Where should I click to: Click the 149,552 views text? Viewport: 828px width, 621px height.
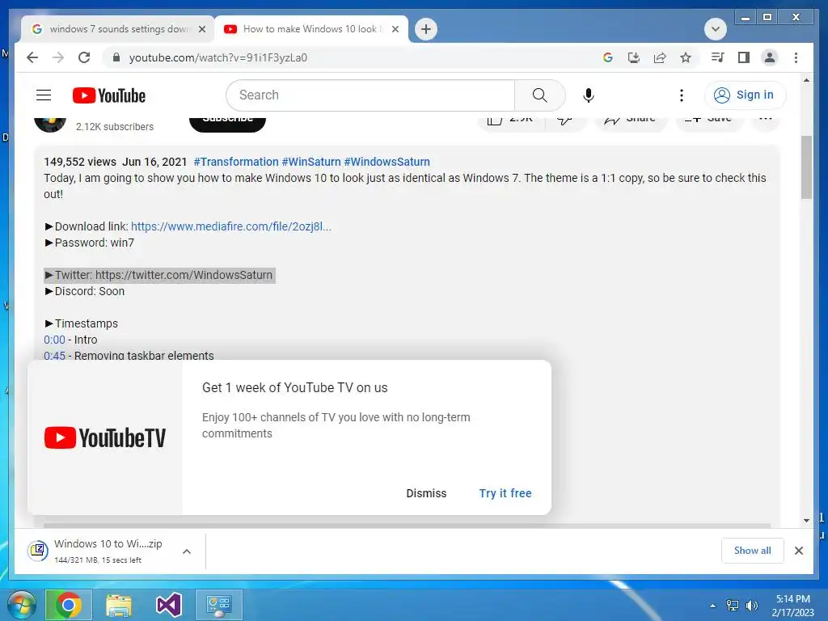pyautogui.click(x=80, y=162)
